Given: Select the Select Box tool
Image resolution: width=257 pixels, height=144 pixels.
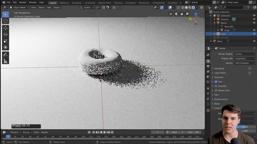Looking at the screenshot, I should 5,14.
